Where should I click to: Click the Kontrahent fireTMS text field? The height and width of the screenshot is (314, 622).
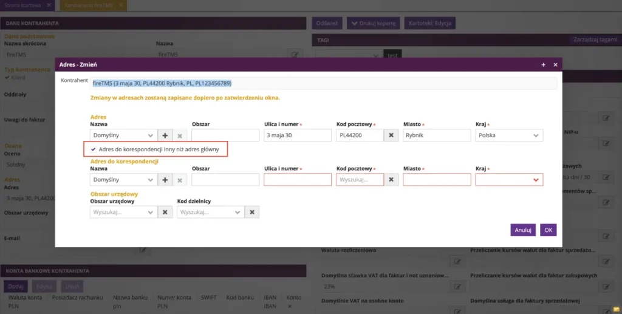click(x=323, y=83)
